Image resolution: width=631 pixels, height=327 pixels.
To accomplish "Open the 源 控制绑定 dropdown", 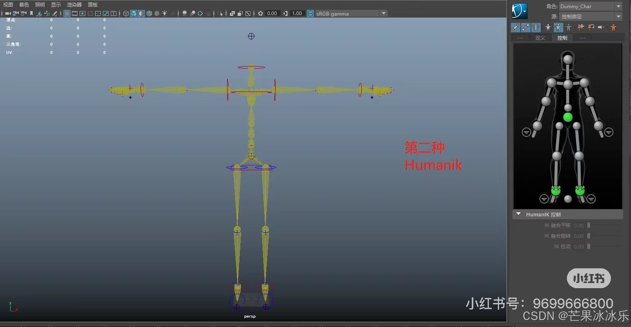I will pos(591,16).
